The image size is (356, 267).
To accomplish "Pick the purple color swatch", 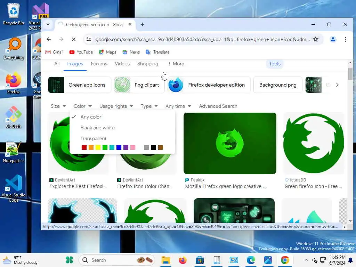I will 126,147.
